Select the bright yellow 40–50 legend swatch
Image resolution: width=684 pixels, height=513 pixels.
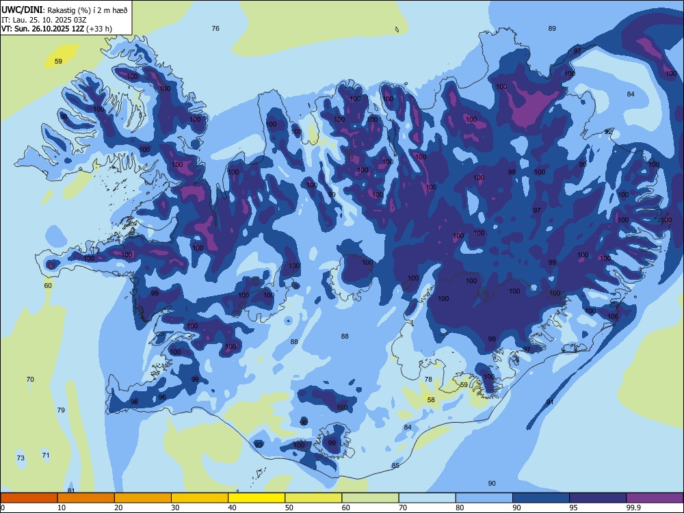click(256, 498)
